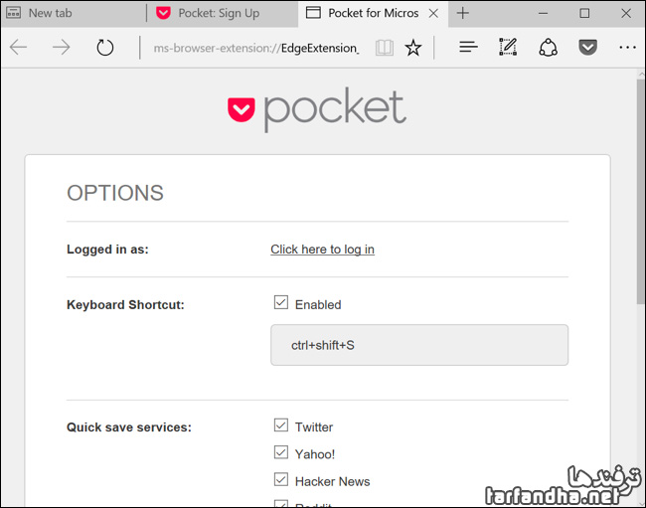Uncheck the Twitter quick save checkbox
646x508 pixels.
pos(281,424)
